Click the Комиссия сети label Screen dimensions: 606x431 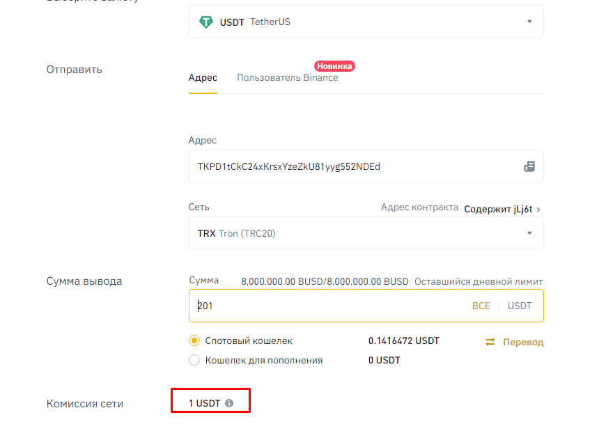[x=85, y=404]
